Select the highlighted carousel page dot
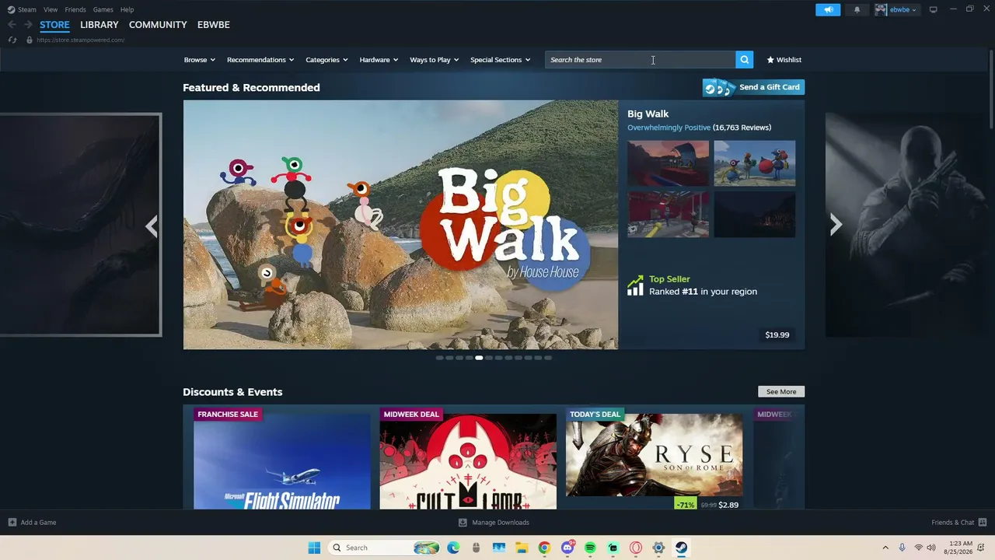This screenshot has height=560, width=995. [479, 358]
